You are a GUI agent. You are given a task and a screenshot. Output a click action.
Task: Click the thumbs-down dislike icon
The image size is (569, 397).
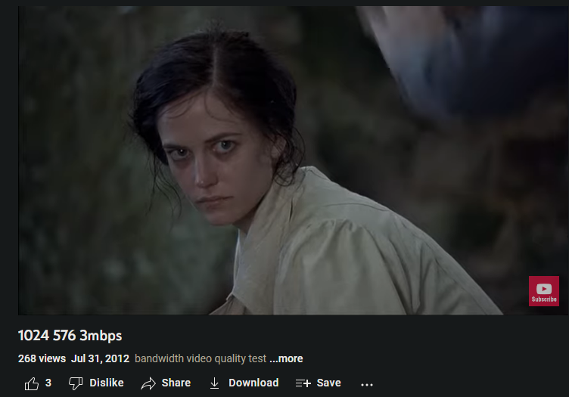(x=76, y=383)
